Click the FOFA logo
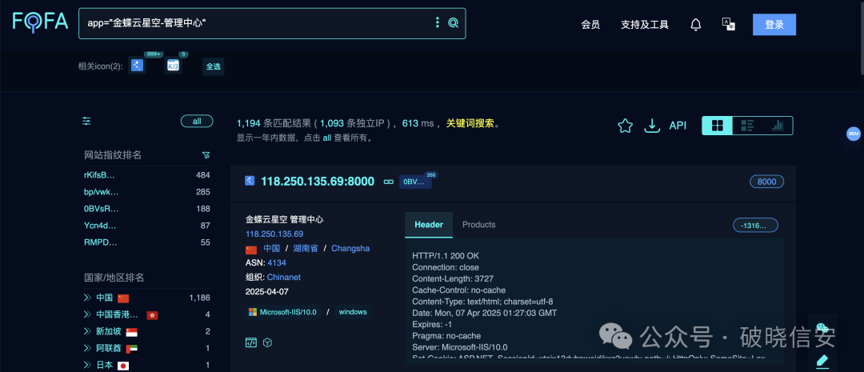This screenshot has height=372, width=864. [x=40, y=22]
